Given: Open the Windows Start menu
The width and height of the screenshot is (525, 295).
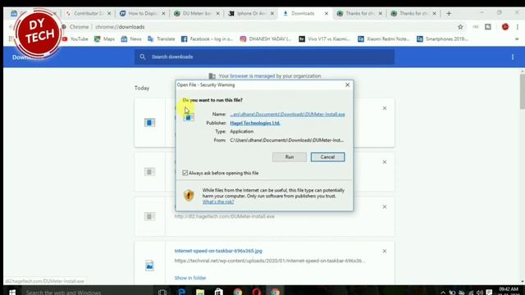Looking at the screenshot, I should (12, 292).
